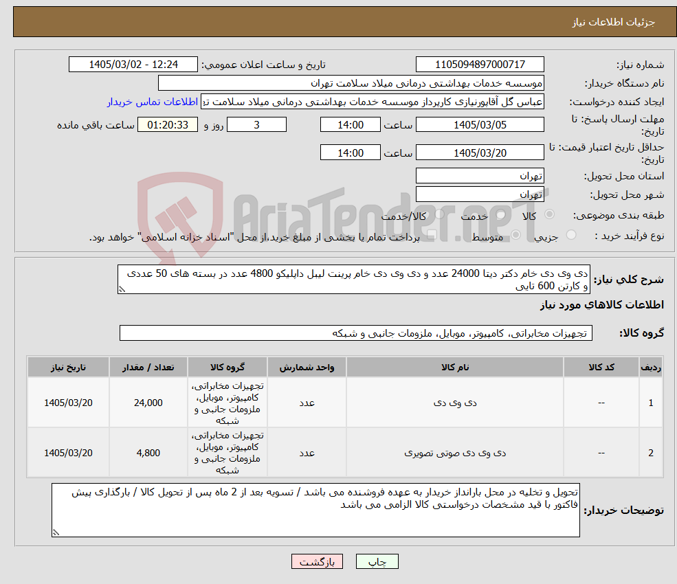Click the delivery city field تهران
The width and height of the screenshot is (677, 584).
[x=480, y=194]
